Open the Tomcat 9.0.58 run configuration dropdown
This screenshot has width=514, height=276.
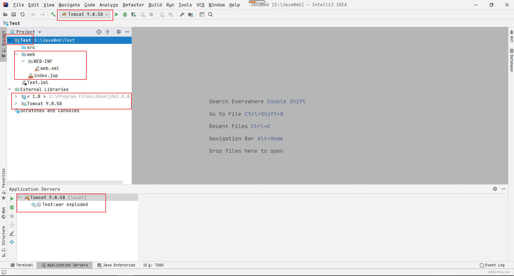click(85, 14)
